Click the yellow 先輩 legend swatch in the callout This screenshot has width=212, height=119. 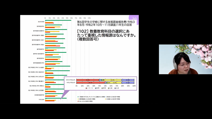(108, 88)
